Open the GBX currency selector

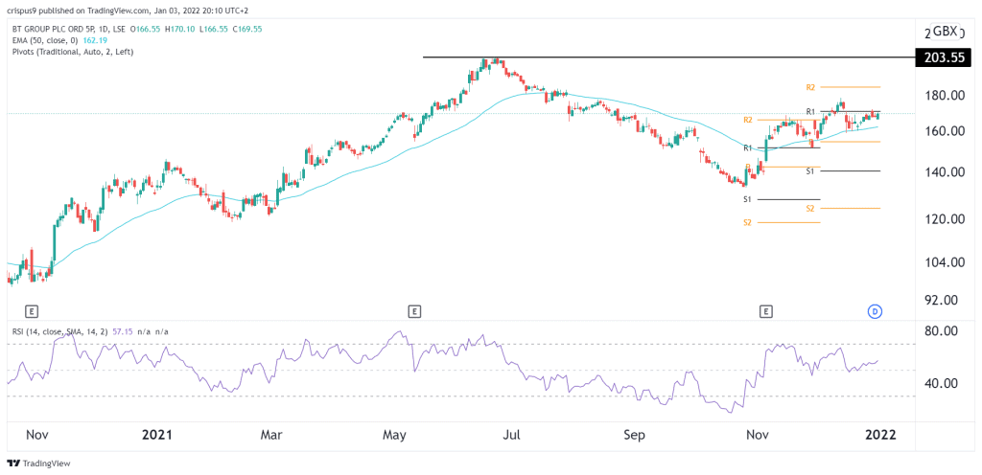coord(945,32)
